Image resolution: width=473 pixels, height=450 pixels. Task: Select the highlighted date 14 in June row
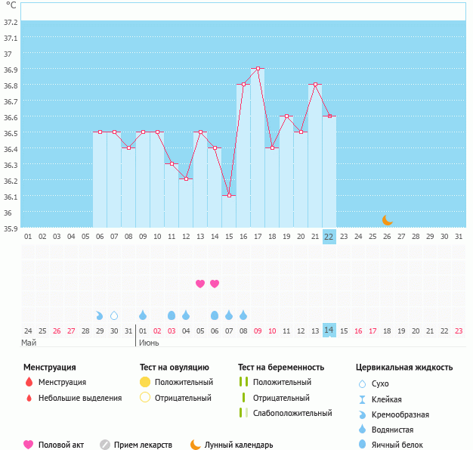point(329,331)
